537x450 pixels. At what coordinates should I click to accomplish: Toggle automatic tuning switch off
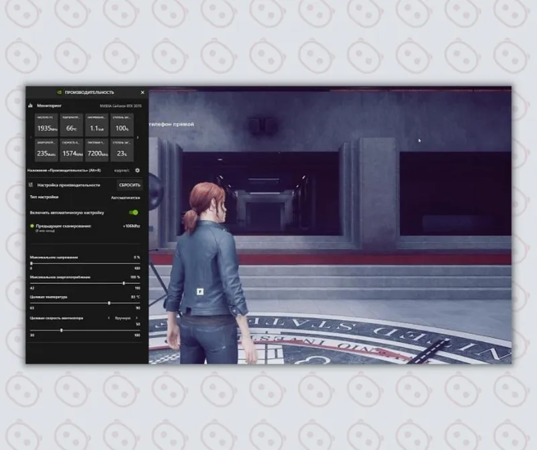coord(134,213)
